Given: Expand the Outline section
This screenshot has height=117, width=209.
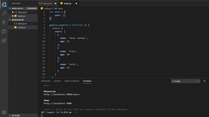Looking at the screenshot, I should pyautogui.click(x=10, y=116).
